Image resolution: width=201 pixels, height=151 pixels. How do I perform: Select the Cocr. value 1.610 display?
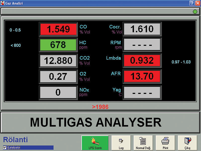142,29
